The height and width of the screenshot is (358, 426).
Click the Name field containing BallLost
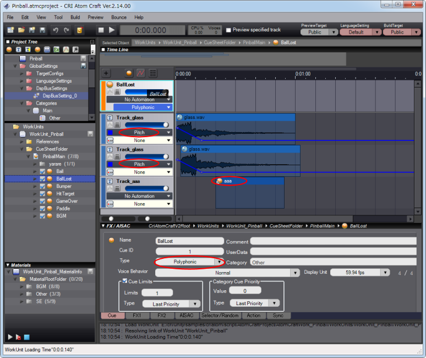(x=189, y=241)
